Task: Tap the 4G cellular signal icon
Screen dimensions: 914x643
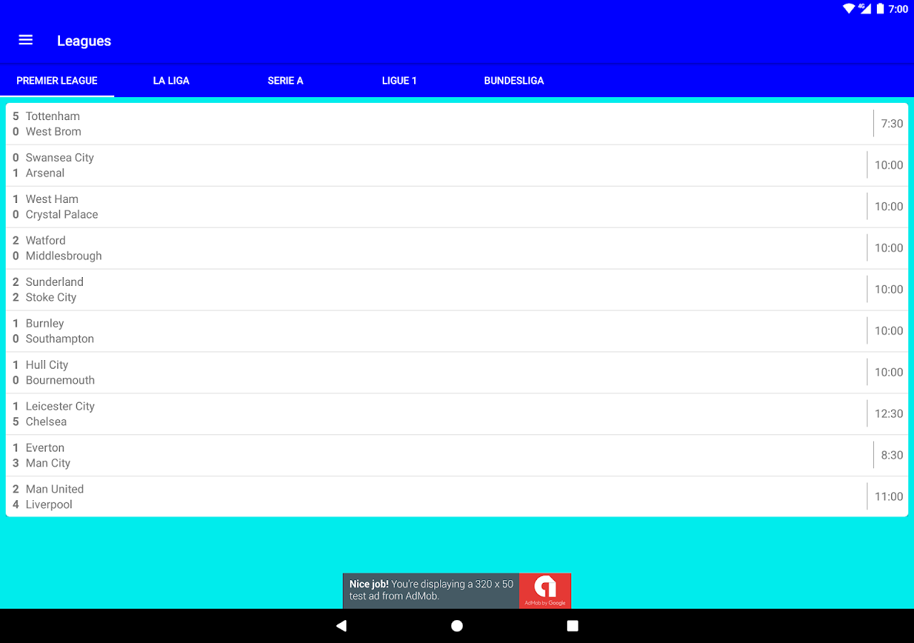Action: [x=865, y=9]
